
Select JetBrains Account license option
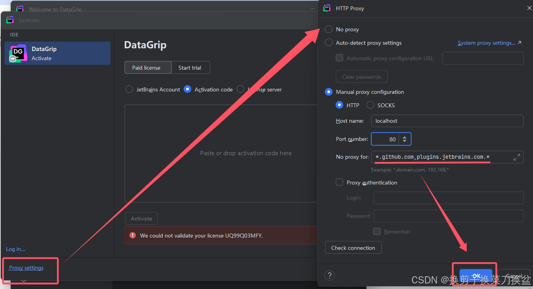129,89
